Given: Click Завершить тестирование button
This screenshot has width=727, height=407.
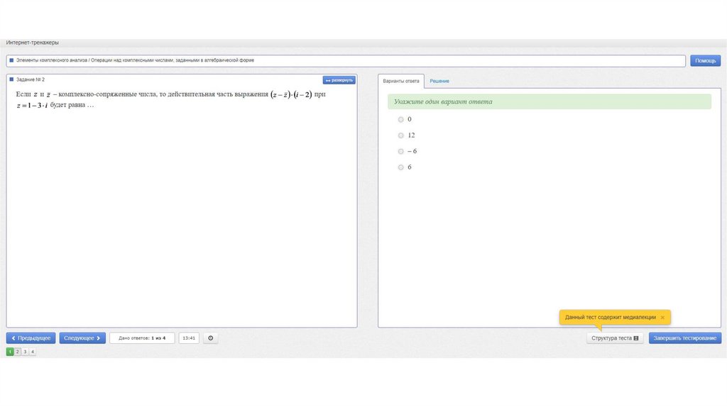Looking at the screenshot, I should [x=685, y=338].
